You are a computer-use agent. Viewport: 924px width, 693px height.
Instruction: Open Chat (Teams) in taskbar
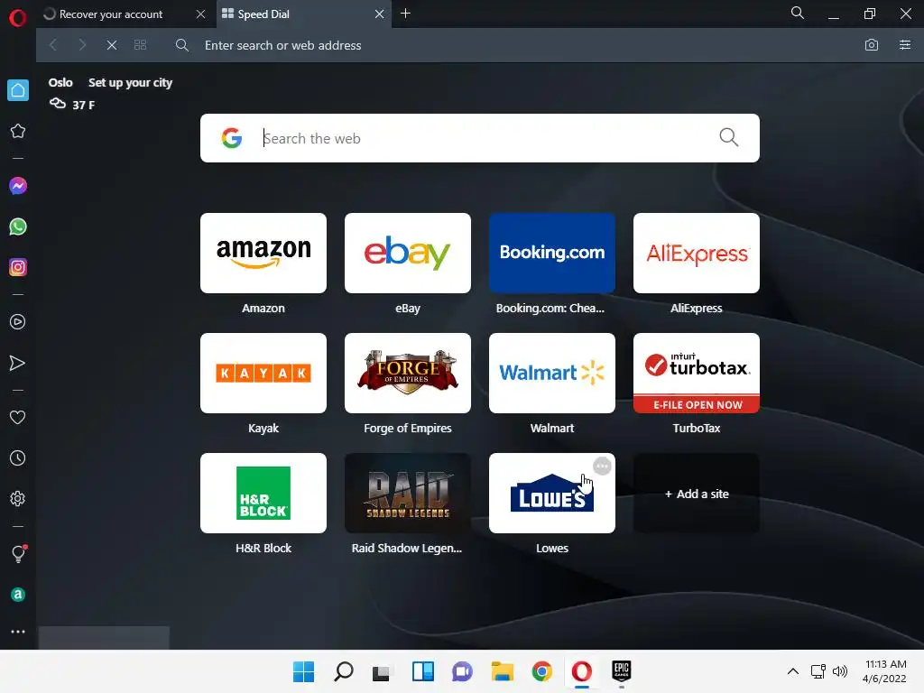(x=463, y=671)
